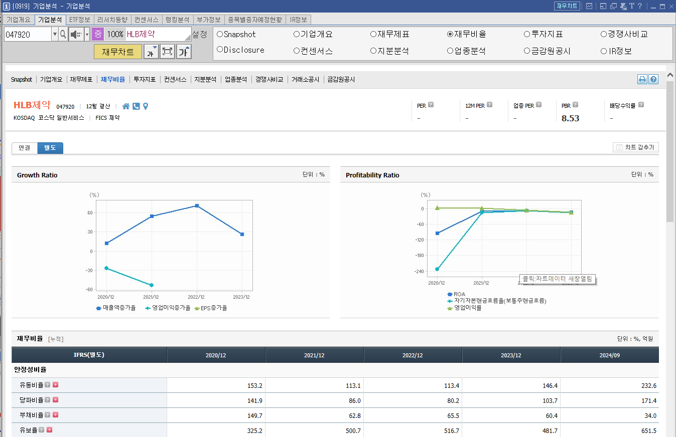
Task: Decrease font size with 가 down icon
Action: coord(151,52)
